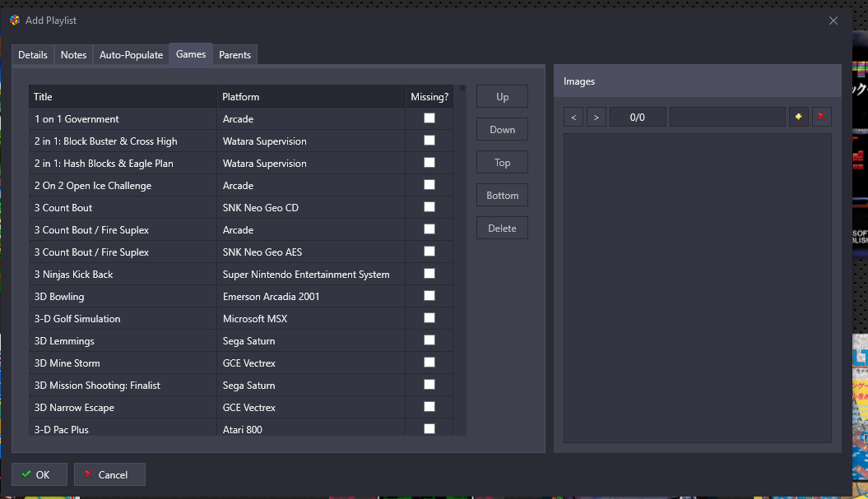Click the 0/0 image counter field
Screen dimensions: 868x499
tap(638, 118)
